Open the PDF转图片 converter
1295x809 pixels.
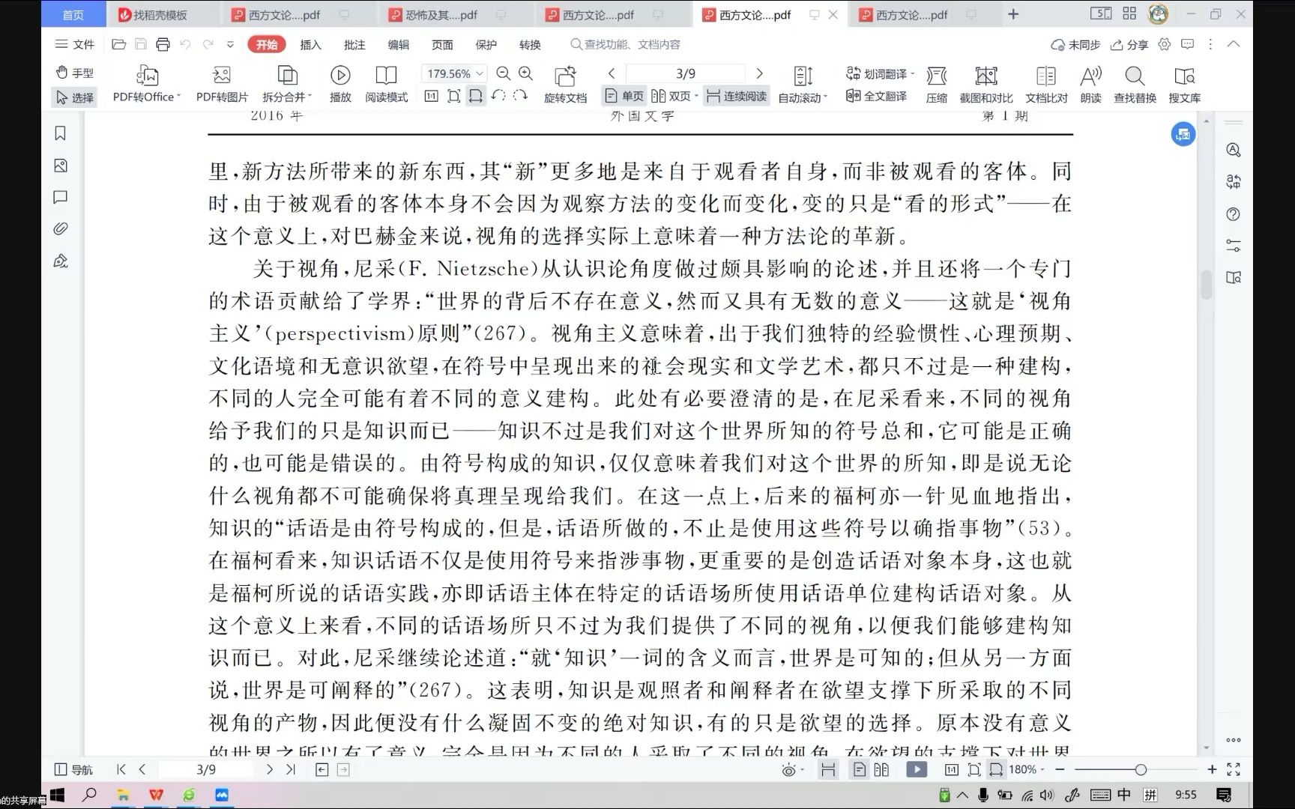tap(222, 84)
